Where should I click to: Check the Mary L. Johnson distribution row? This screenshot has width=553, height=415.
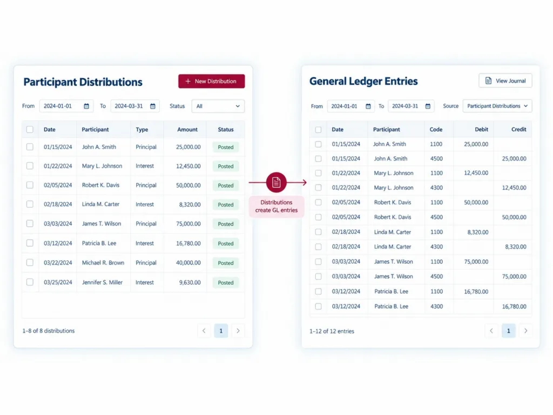coord(30,166)
